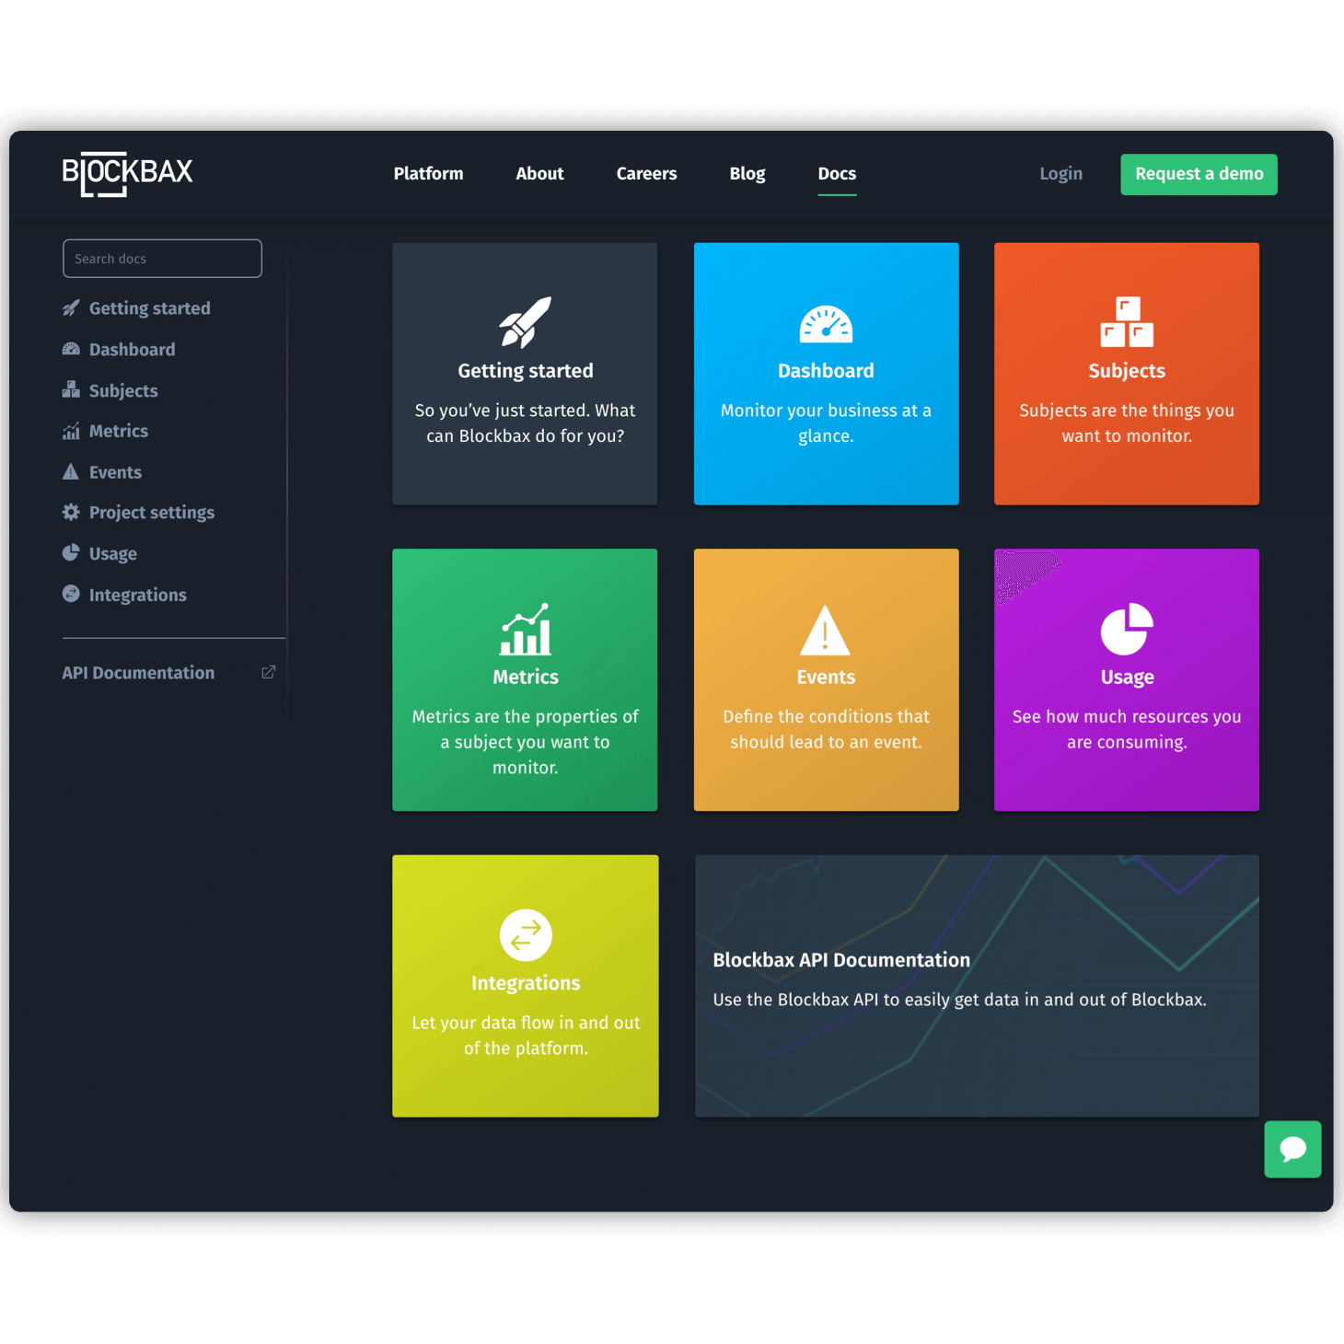Open the Blockbax API Documentation banner
1344x1344 pixels.
(976, 986)
